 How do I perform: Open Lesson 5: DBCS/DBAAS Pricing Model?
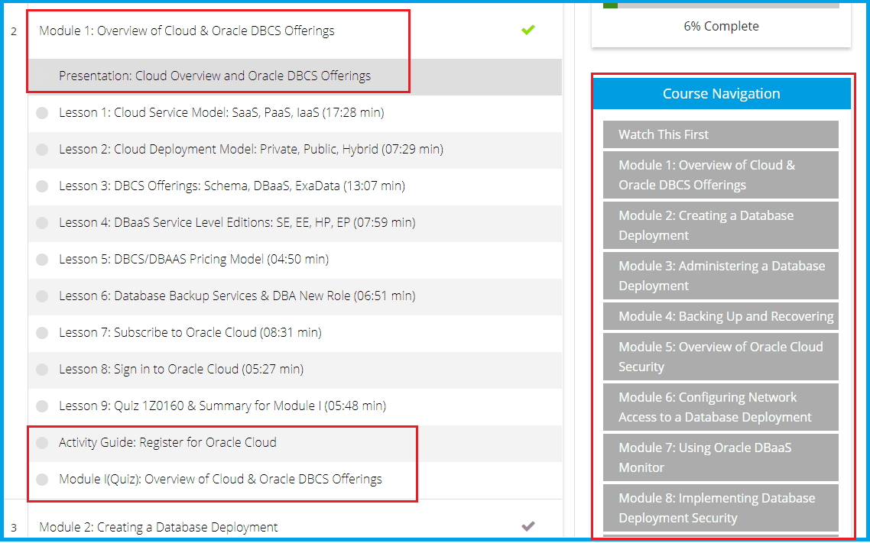[193, 259]
